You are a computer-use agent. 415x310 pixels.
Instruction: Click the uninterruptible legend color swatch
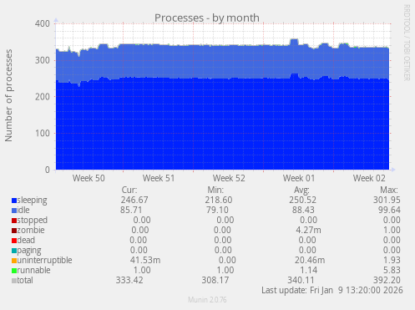click(14, 261)
